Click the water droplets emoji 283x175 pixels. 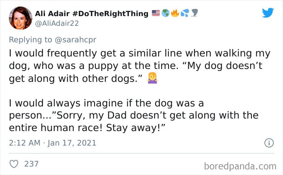point(185,13)
